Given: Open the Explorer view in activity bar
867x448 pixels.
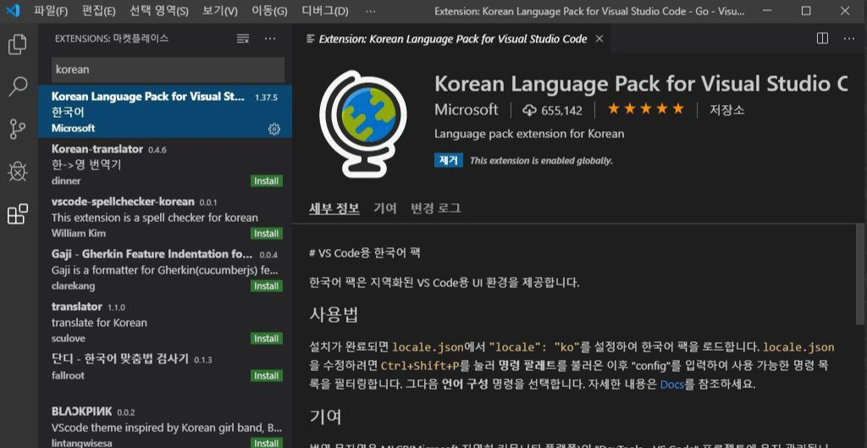Looking at the screenshot, I should coord(18,45).
